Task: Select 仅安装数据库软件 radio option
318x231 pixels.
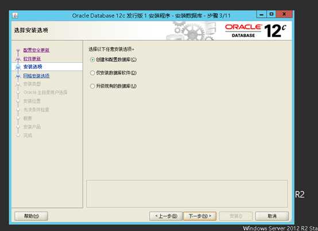Action: pyautogui.click(x=113, y=72)
